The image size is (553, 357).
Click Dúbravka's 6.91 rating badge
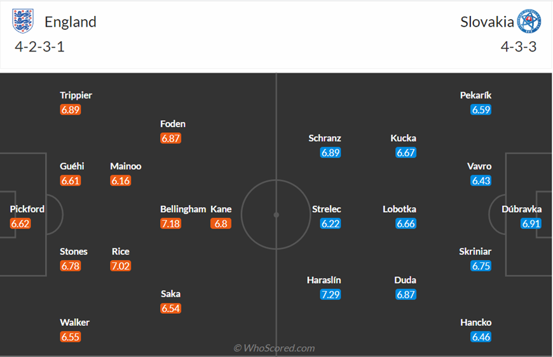pyautogui.click(x=531, y=224)
